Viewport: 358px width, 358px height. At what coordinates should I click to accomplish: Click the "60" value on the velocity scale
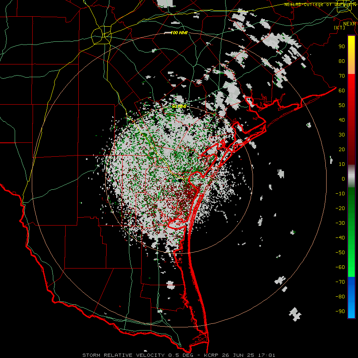pos(342,91)
